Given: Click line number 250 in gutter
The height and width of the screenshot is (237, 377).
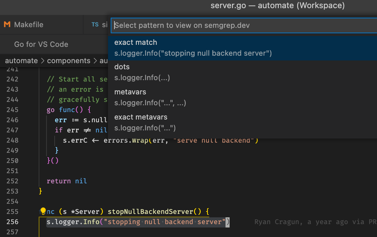Looking at the screenshot, I should tap(12, 161).
